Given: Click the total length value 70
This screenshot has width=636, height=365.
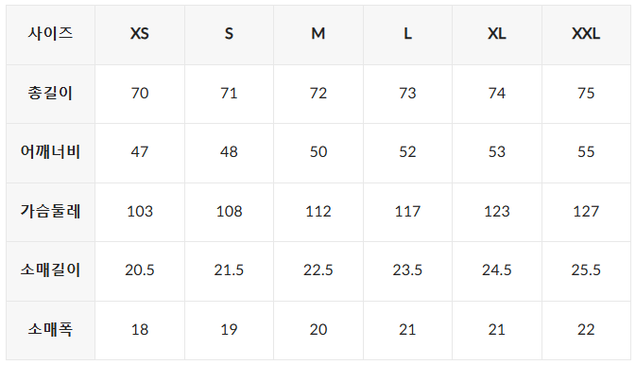Looking at the screenshot, I should (x=140, y=93).
